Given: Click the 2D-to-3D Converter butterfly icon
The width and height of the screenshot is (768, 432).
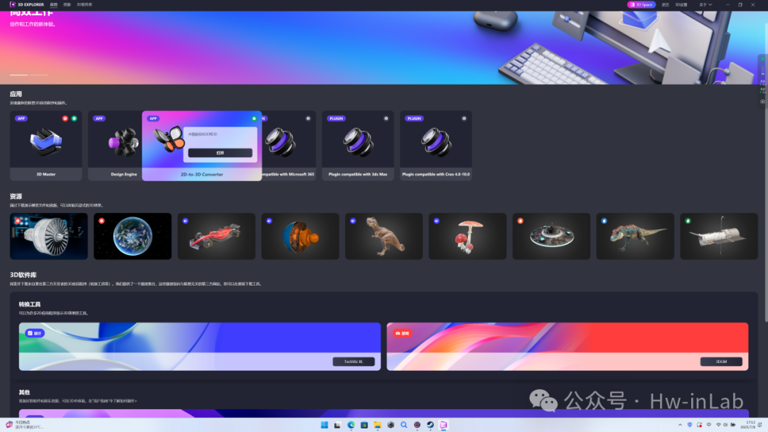Looking at the screenshot, I should (169, 139).
